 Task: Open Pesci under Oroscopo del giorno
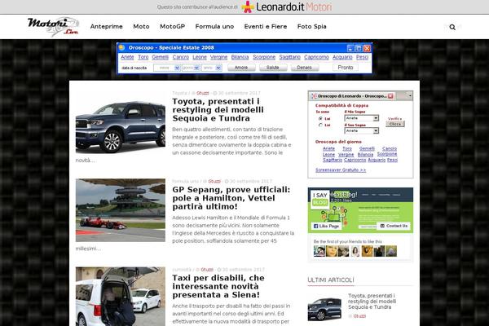392,160
